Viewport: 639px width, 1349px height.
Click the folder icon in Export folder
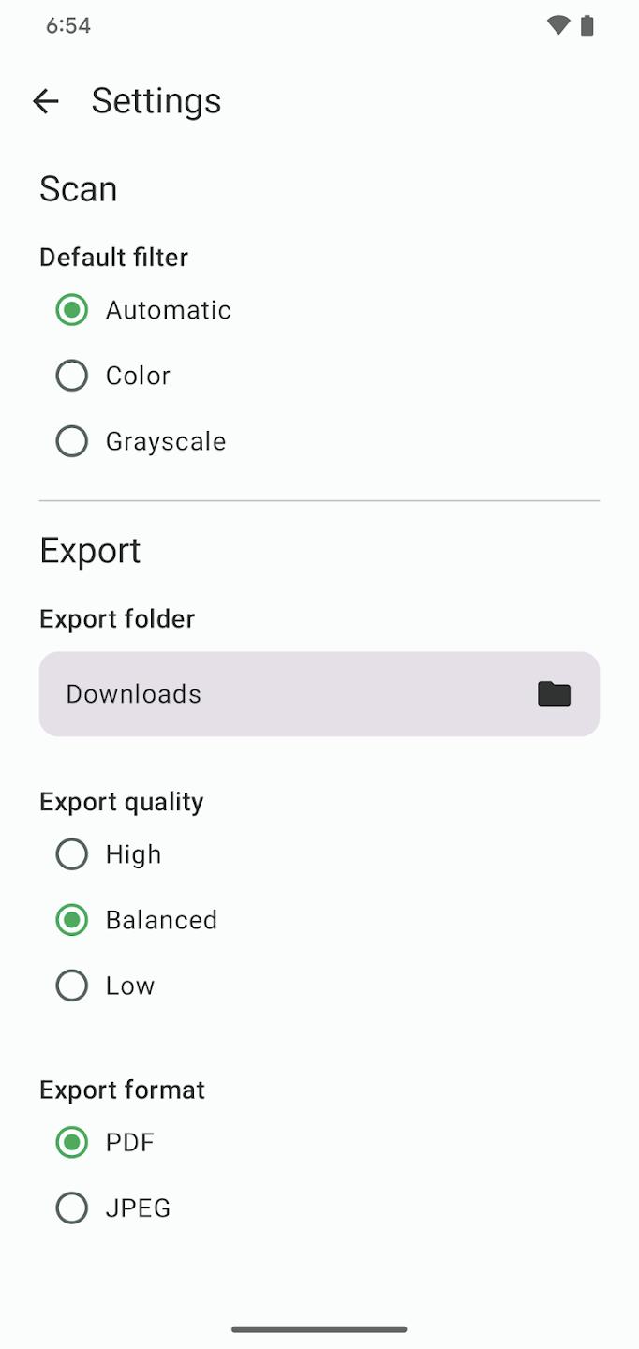[554, 694]
